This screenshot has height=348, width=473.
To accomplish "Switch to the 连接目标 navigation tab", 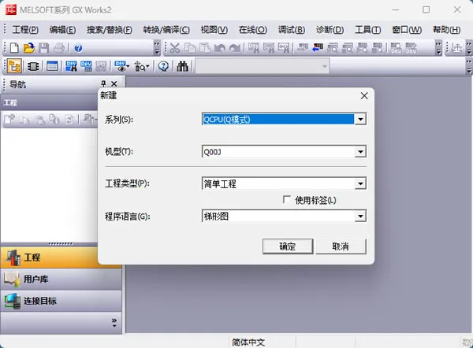I will (61, 301).
